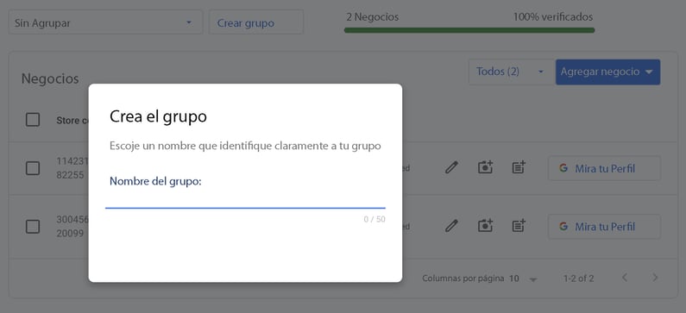686x313 pixels.
Task: Check the select-all checkbox in table header
Action: pyautogui.click(x=33, y=120)
